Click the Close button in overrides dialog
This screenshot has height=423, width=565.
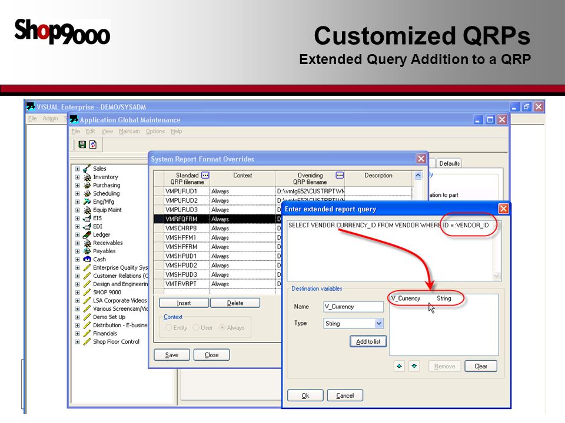[211, 355]
